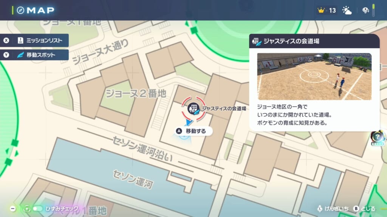The image size is (387, 217).
Task: Click the weather icon in top bar
Action: (347, 10)
